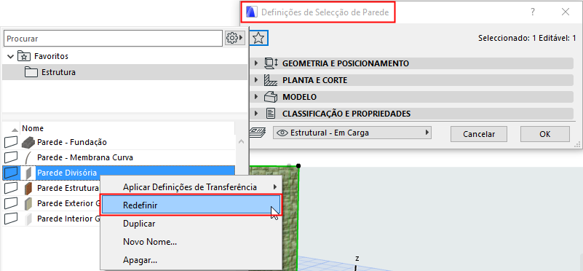Viewport: 583px width, 271px height.
Task: Click the Parede Divisória preview thumbnail
Action: tap(28, 173)
